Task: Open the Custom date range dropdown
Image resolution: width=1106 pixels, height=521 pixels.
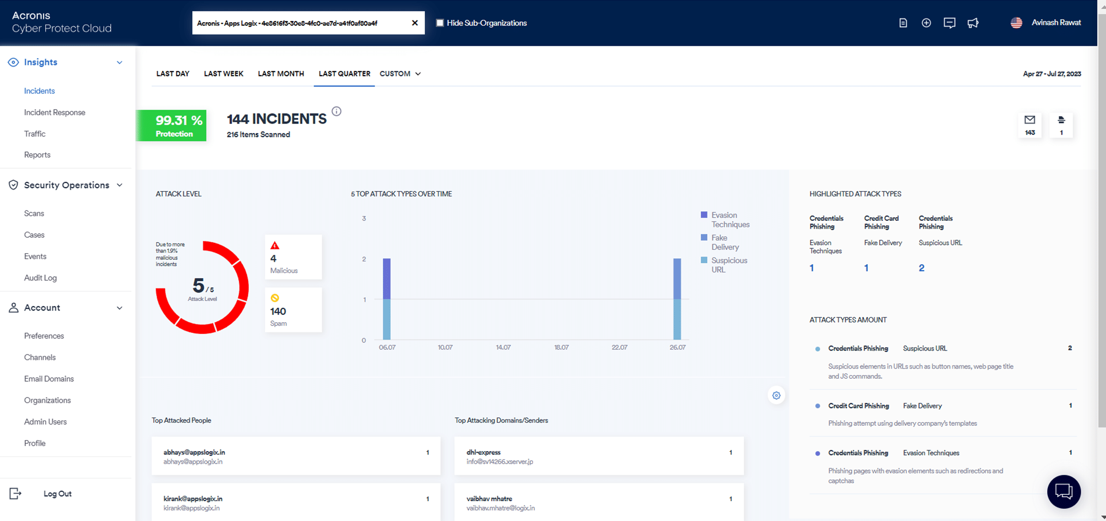Action: click(x=400, y=74)
